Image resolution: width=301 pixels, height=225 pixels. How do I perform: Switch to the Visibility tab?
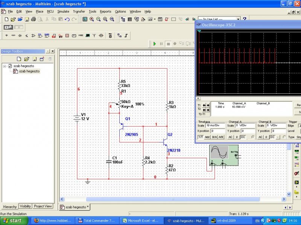tap(25, 206)
